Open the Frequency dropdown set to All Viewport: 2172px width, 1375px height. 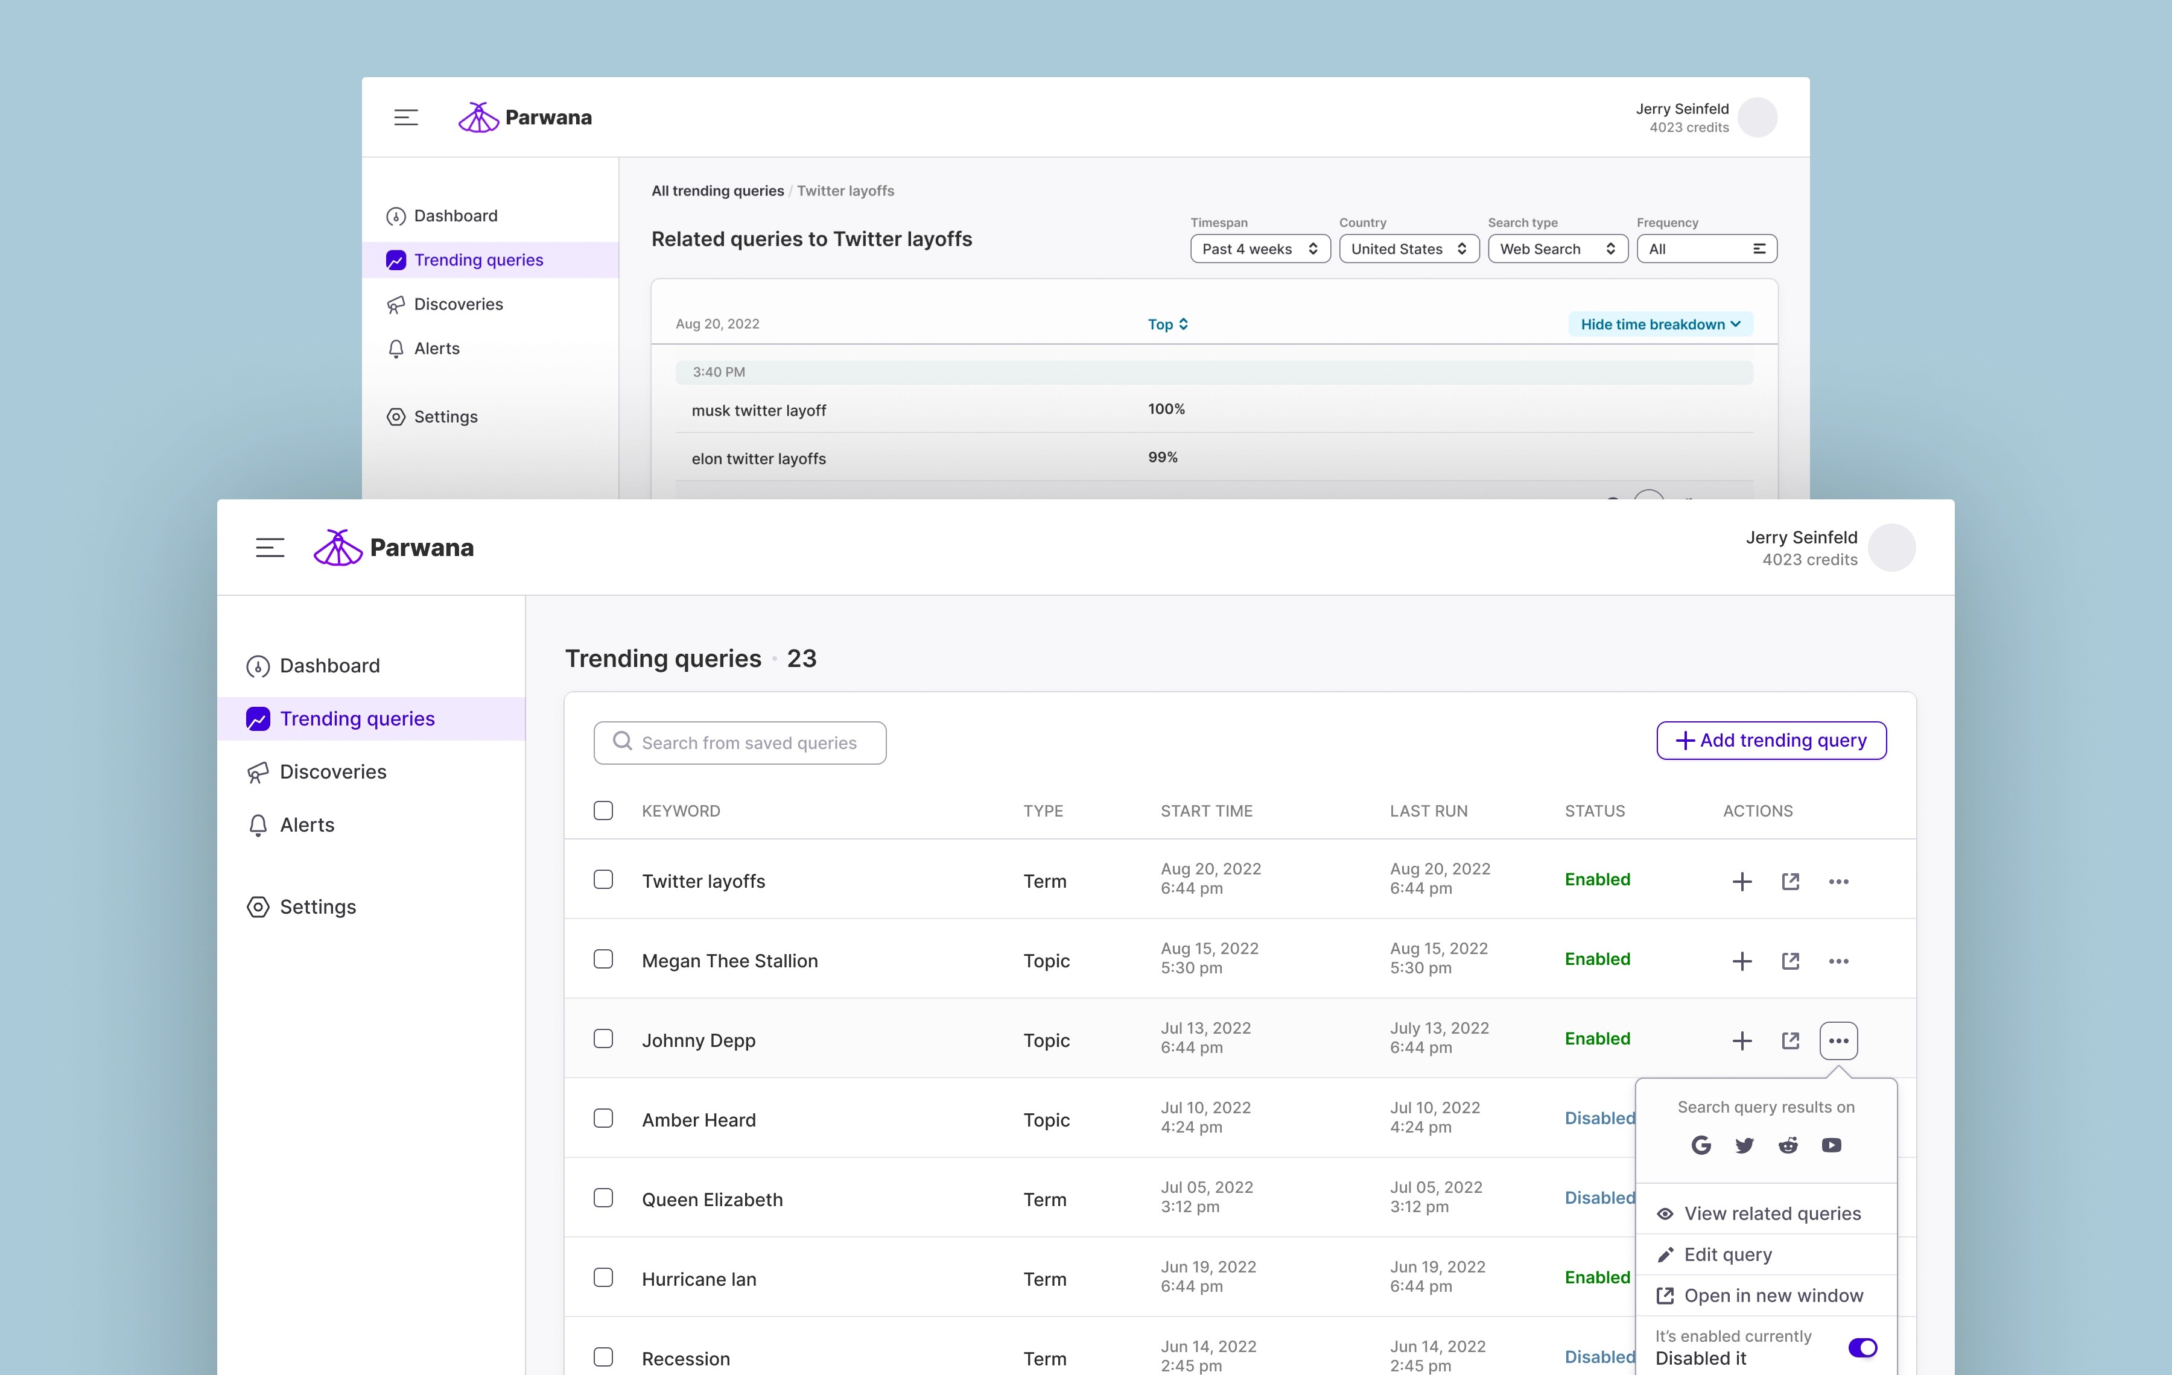coord(1707,249)
